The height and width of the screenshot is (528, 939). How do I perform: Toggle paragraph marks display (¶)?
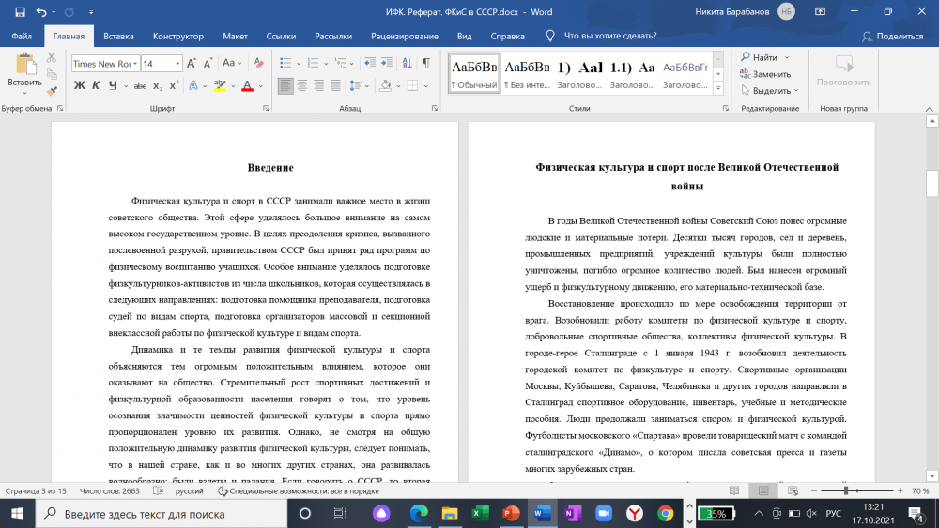coord(425,64)
